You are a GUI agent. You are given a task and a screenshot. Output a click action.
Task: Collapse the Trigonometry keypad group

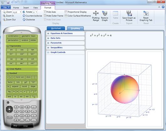pyautogui.click(x=8, y=46)
